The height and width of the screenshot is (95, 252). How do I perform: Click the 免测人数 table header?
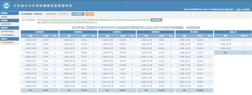click(x=233, y=32)
